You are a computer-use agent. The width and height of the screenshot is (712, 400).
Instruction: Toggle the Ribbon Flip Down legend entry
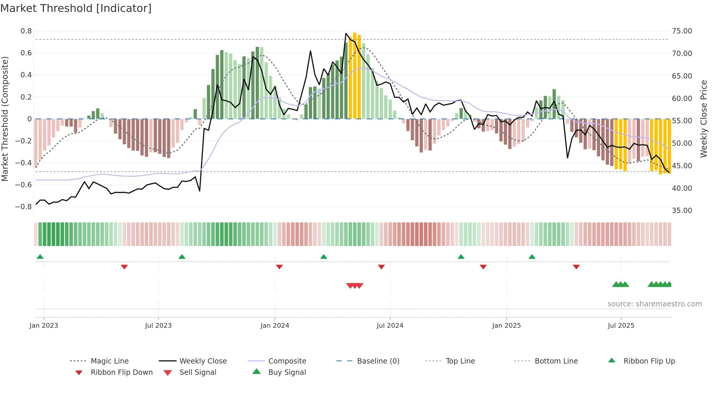tap(114, 372)
